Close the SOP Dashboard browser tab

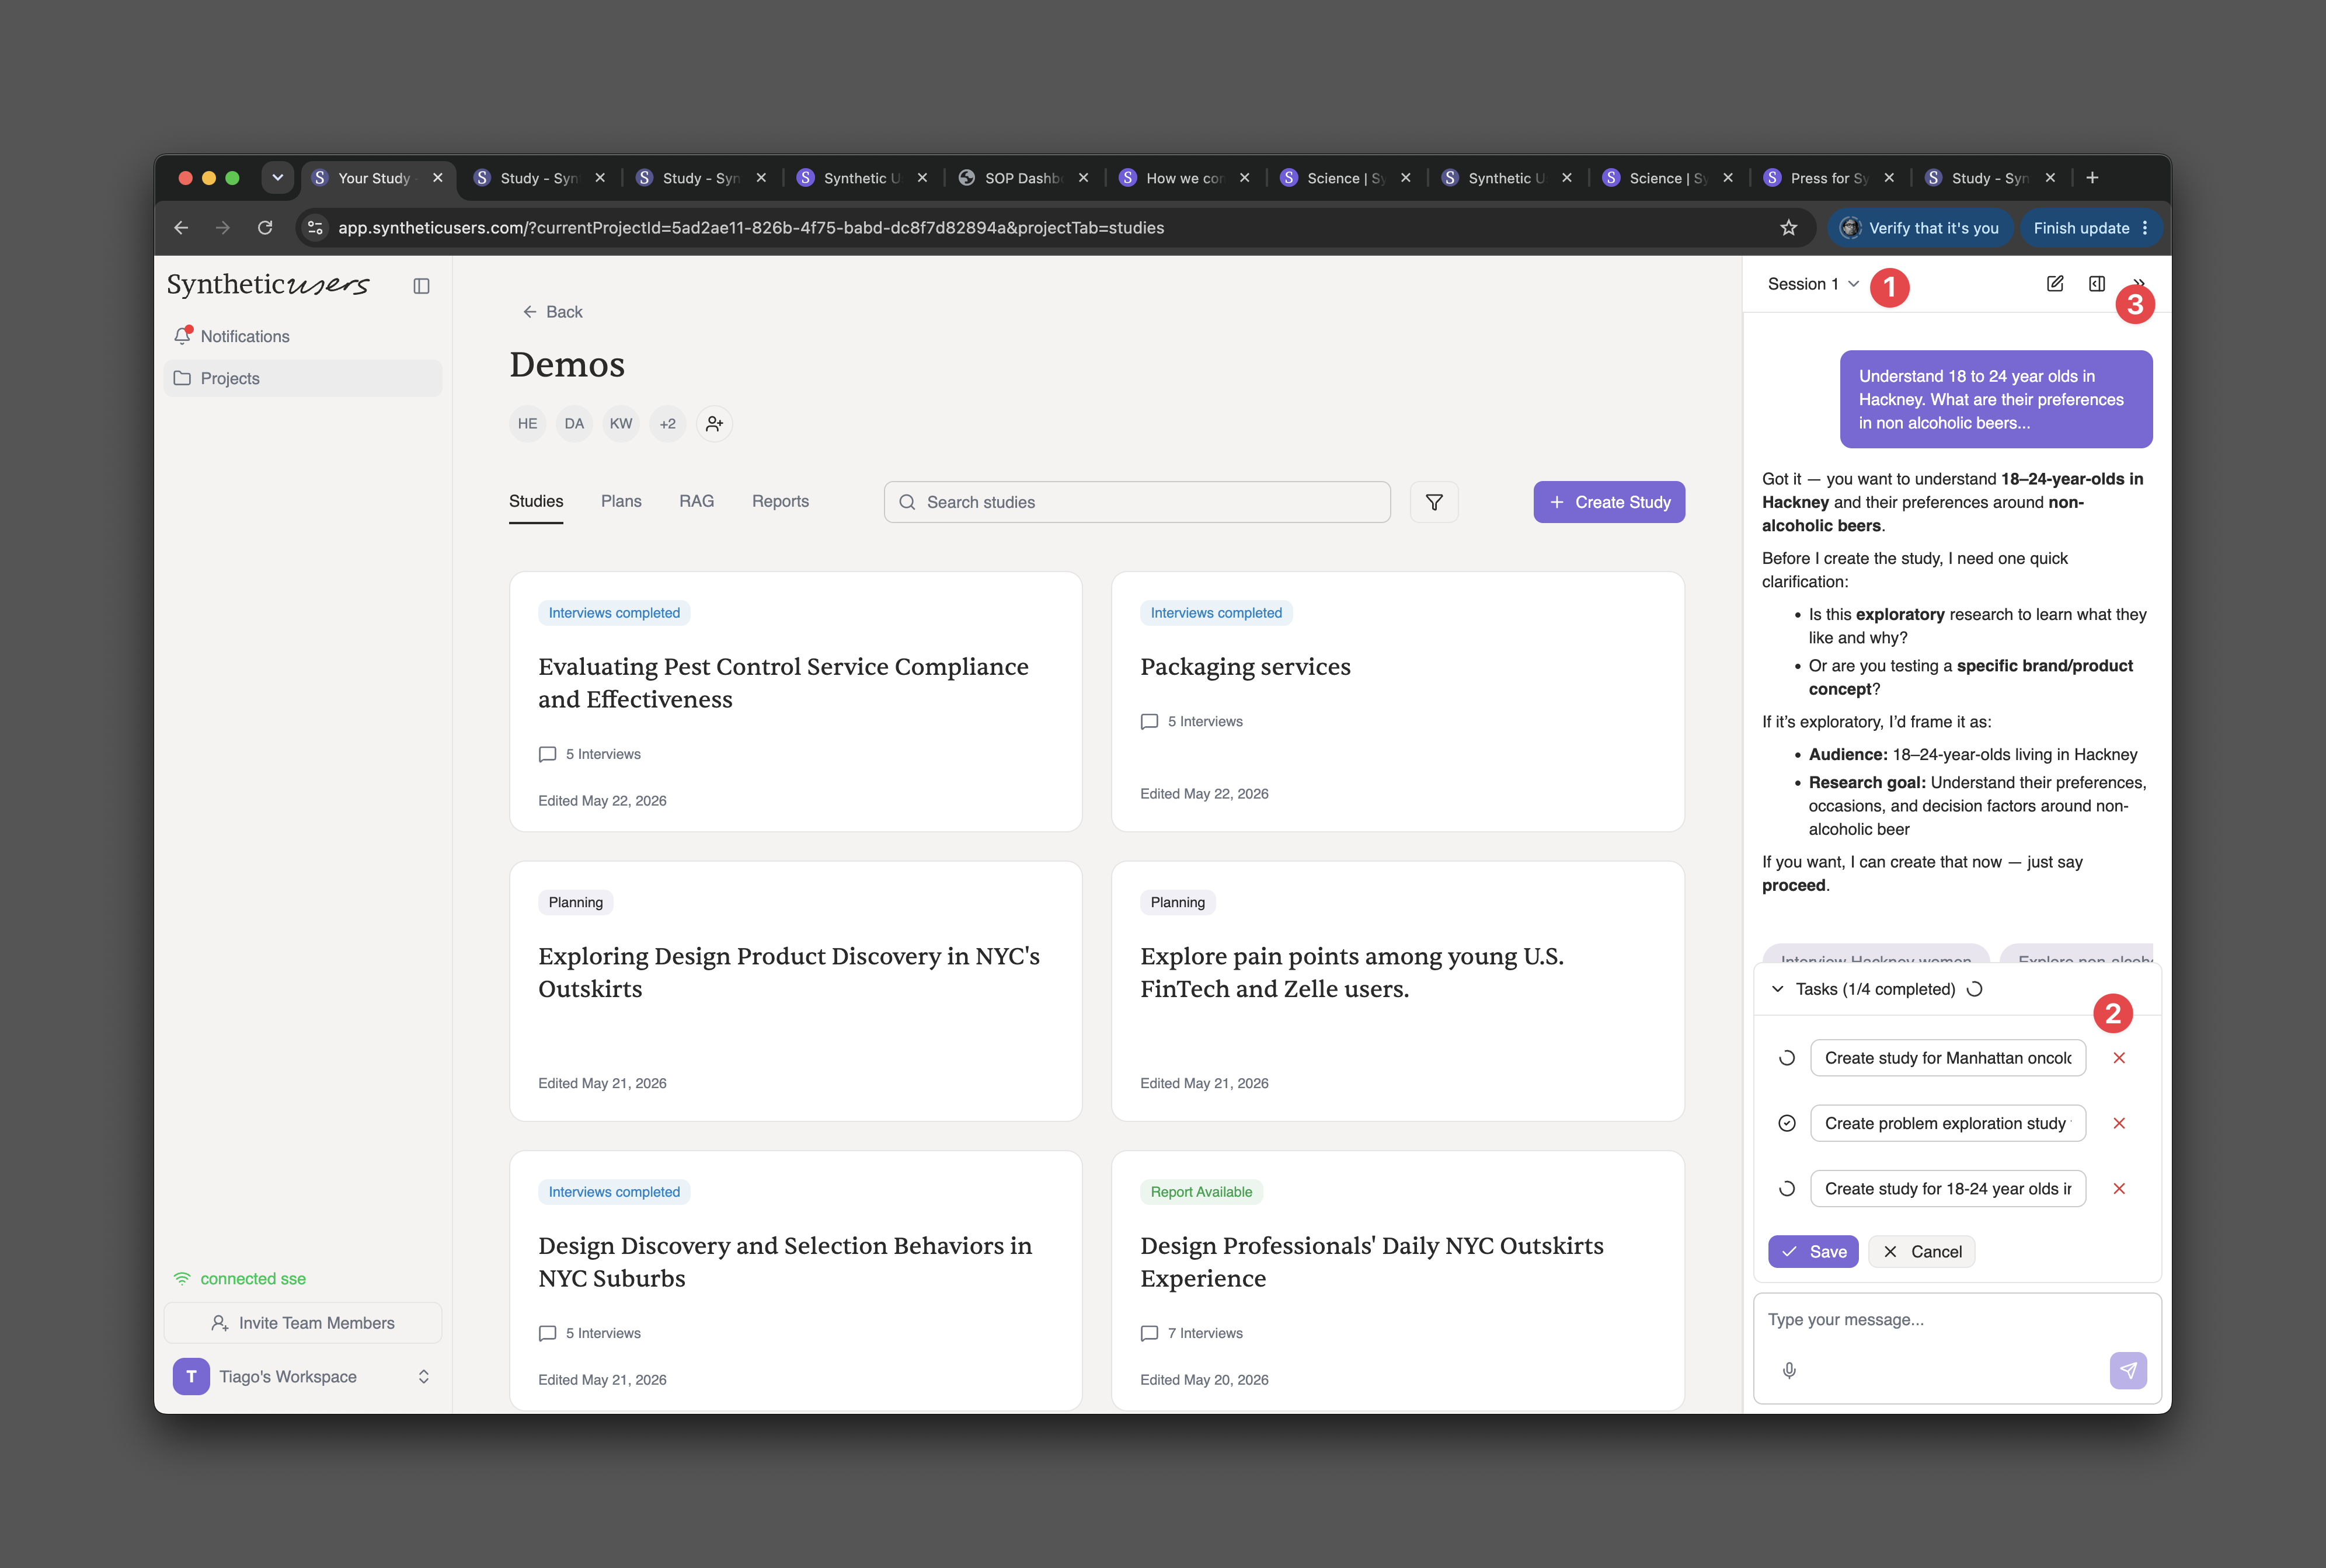click(1083, 178)
